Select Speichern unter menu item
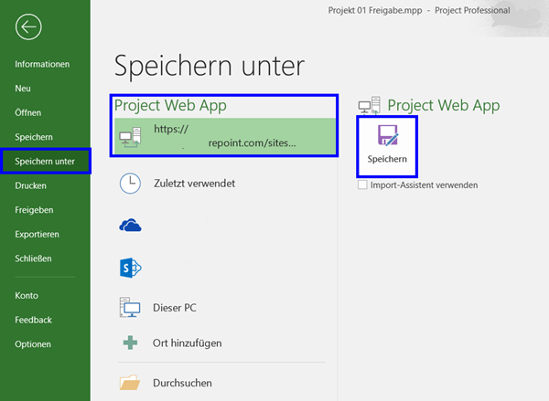The height and width of the screenshot is (401, 549). 45,162
